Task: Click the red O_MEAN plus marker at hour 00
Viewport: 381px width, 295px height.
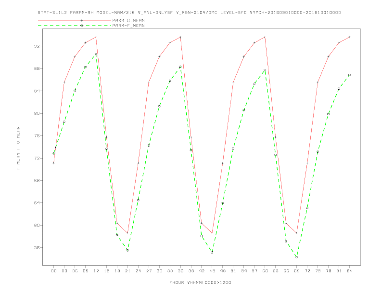Action: [x=54, y=163]
